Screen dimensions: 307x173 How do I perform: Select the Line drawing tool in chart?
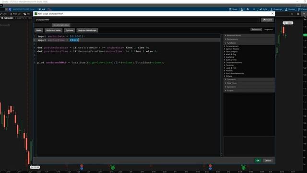[x=3, y=14]
